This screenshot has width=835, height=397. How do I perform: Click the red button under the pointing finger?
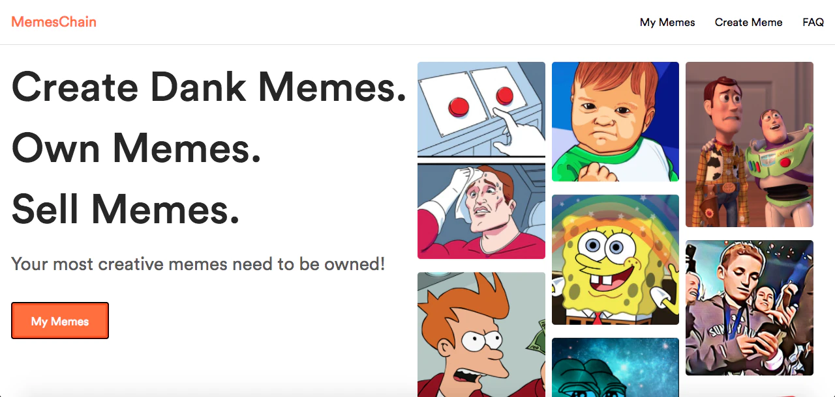[504, 96]
